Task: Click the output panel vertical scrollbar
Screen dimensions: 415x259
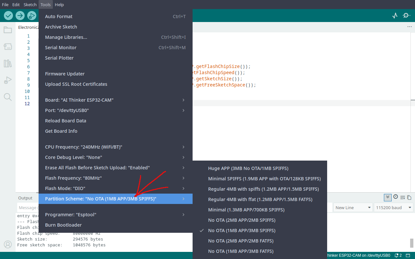Action: (x=412, y=243)
